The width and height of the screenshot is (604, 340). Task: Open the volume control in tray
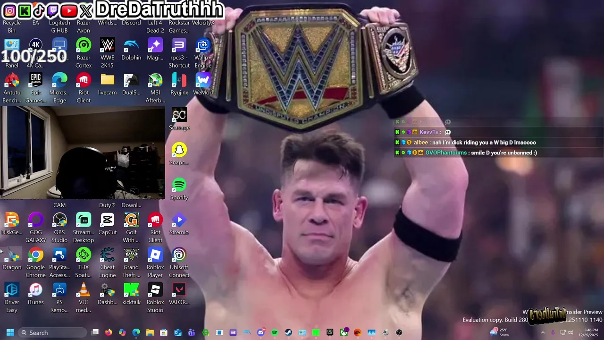(x=570, y=332)
